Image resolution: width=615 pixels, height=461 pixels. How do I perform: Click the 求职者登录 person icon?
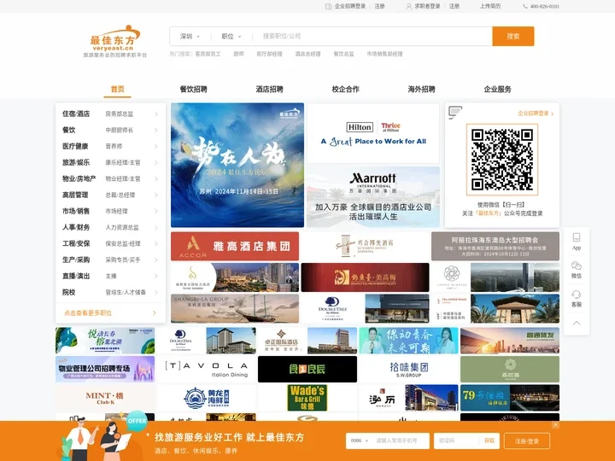coord(408,6)
